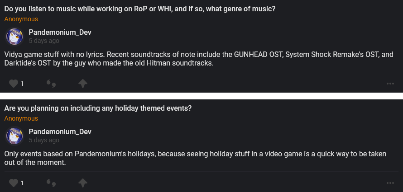Screen dimensions: 403x192
Task: Share the music genre answer
Action: click(x=82, y=84)
